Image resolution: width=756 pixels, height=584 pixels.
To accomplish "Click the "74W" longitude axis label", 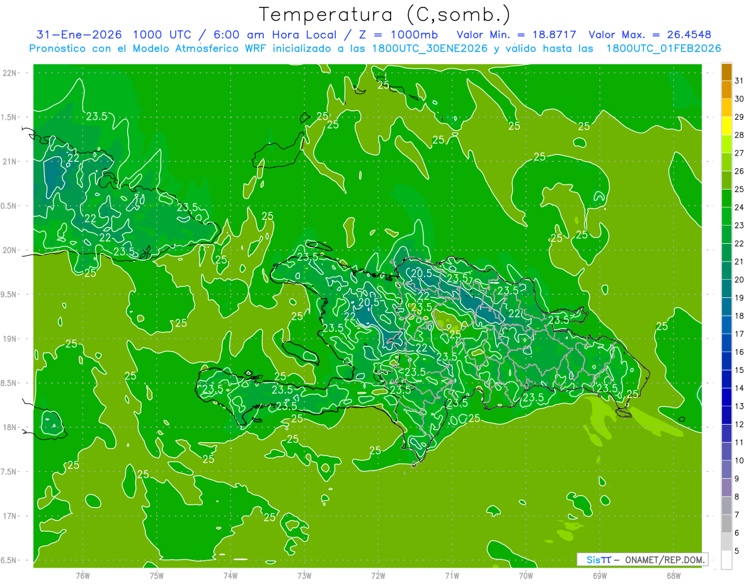I will (231, 575).
